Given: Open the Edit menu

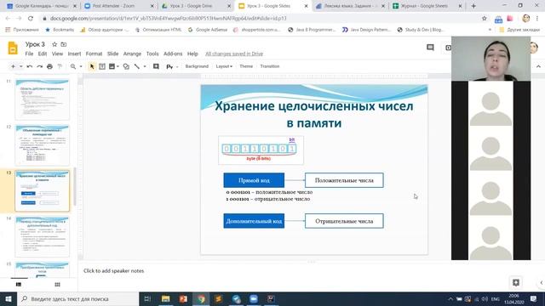Looking at the screenshot, I should (43, 54).
